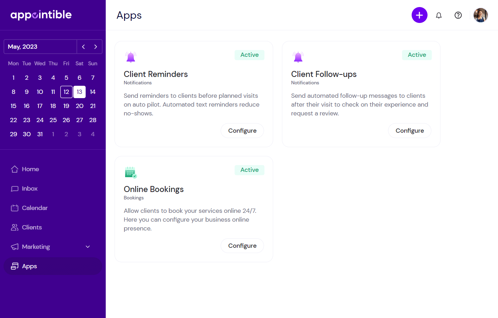Viewport: 498px width, 318px height.
Task: Open the Home icon in sidebar
Action: tap(14, 169)
